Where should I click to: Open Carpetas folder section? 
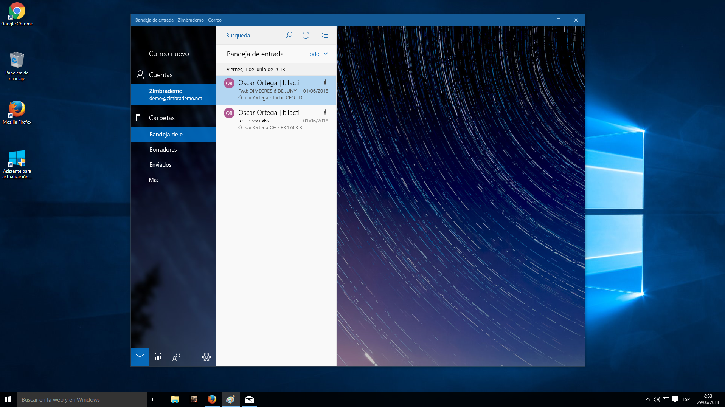pos(173,118)
